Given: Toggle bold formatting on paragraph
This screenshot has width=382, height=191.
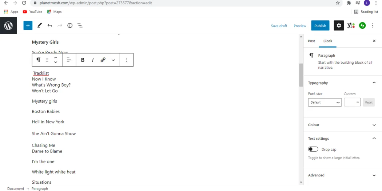Looking at the screenshot, I should pos(83,60).
